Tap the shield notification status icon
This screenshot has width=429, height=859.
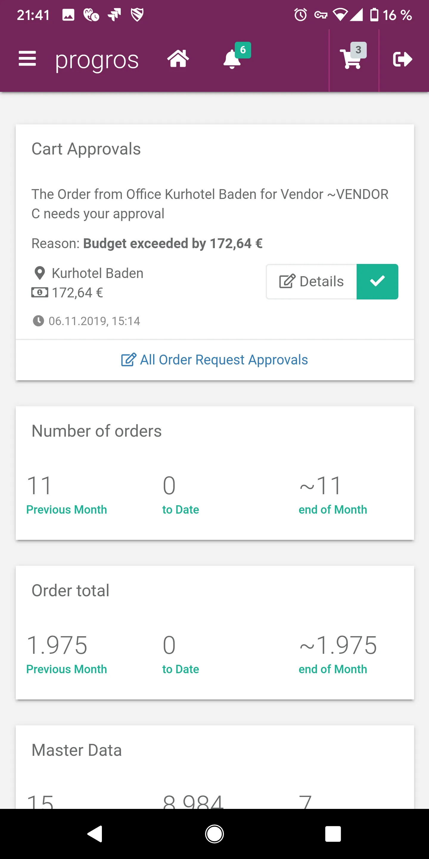tap(137, 15)
